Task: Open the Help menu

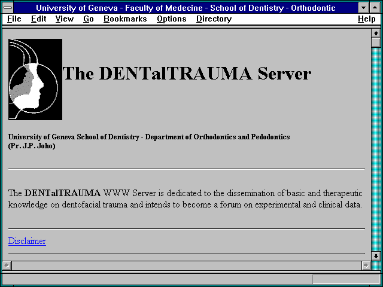Action: click(x=367, y=19)
